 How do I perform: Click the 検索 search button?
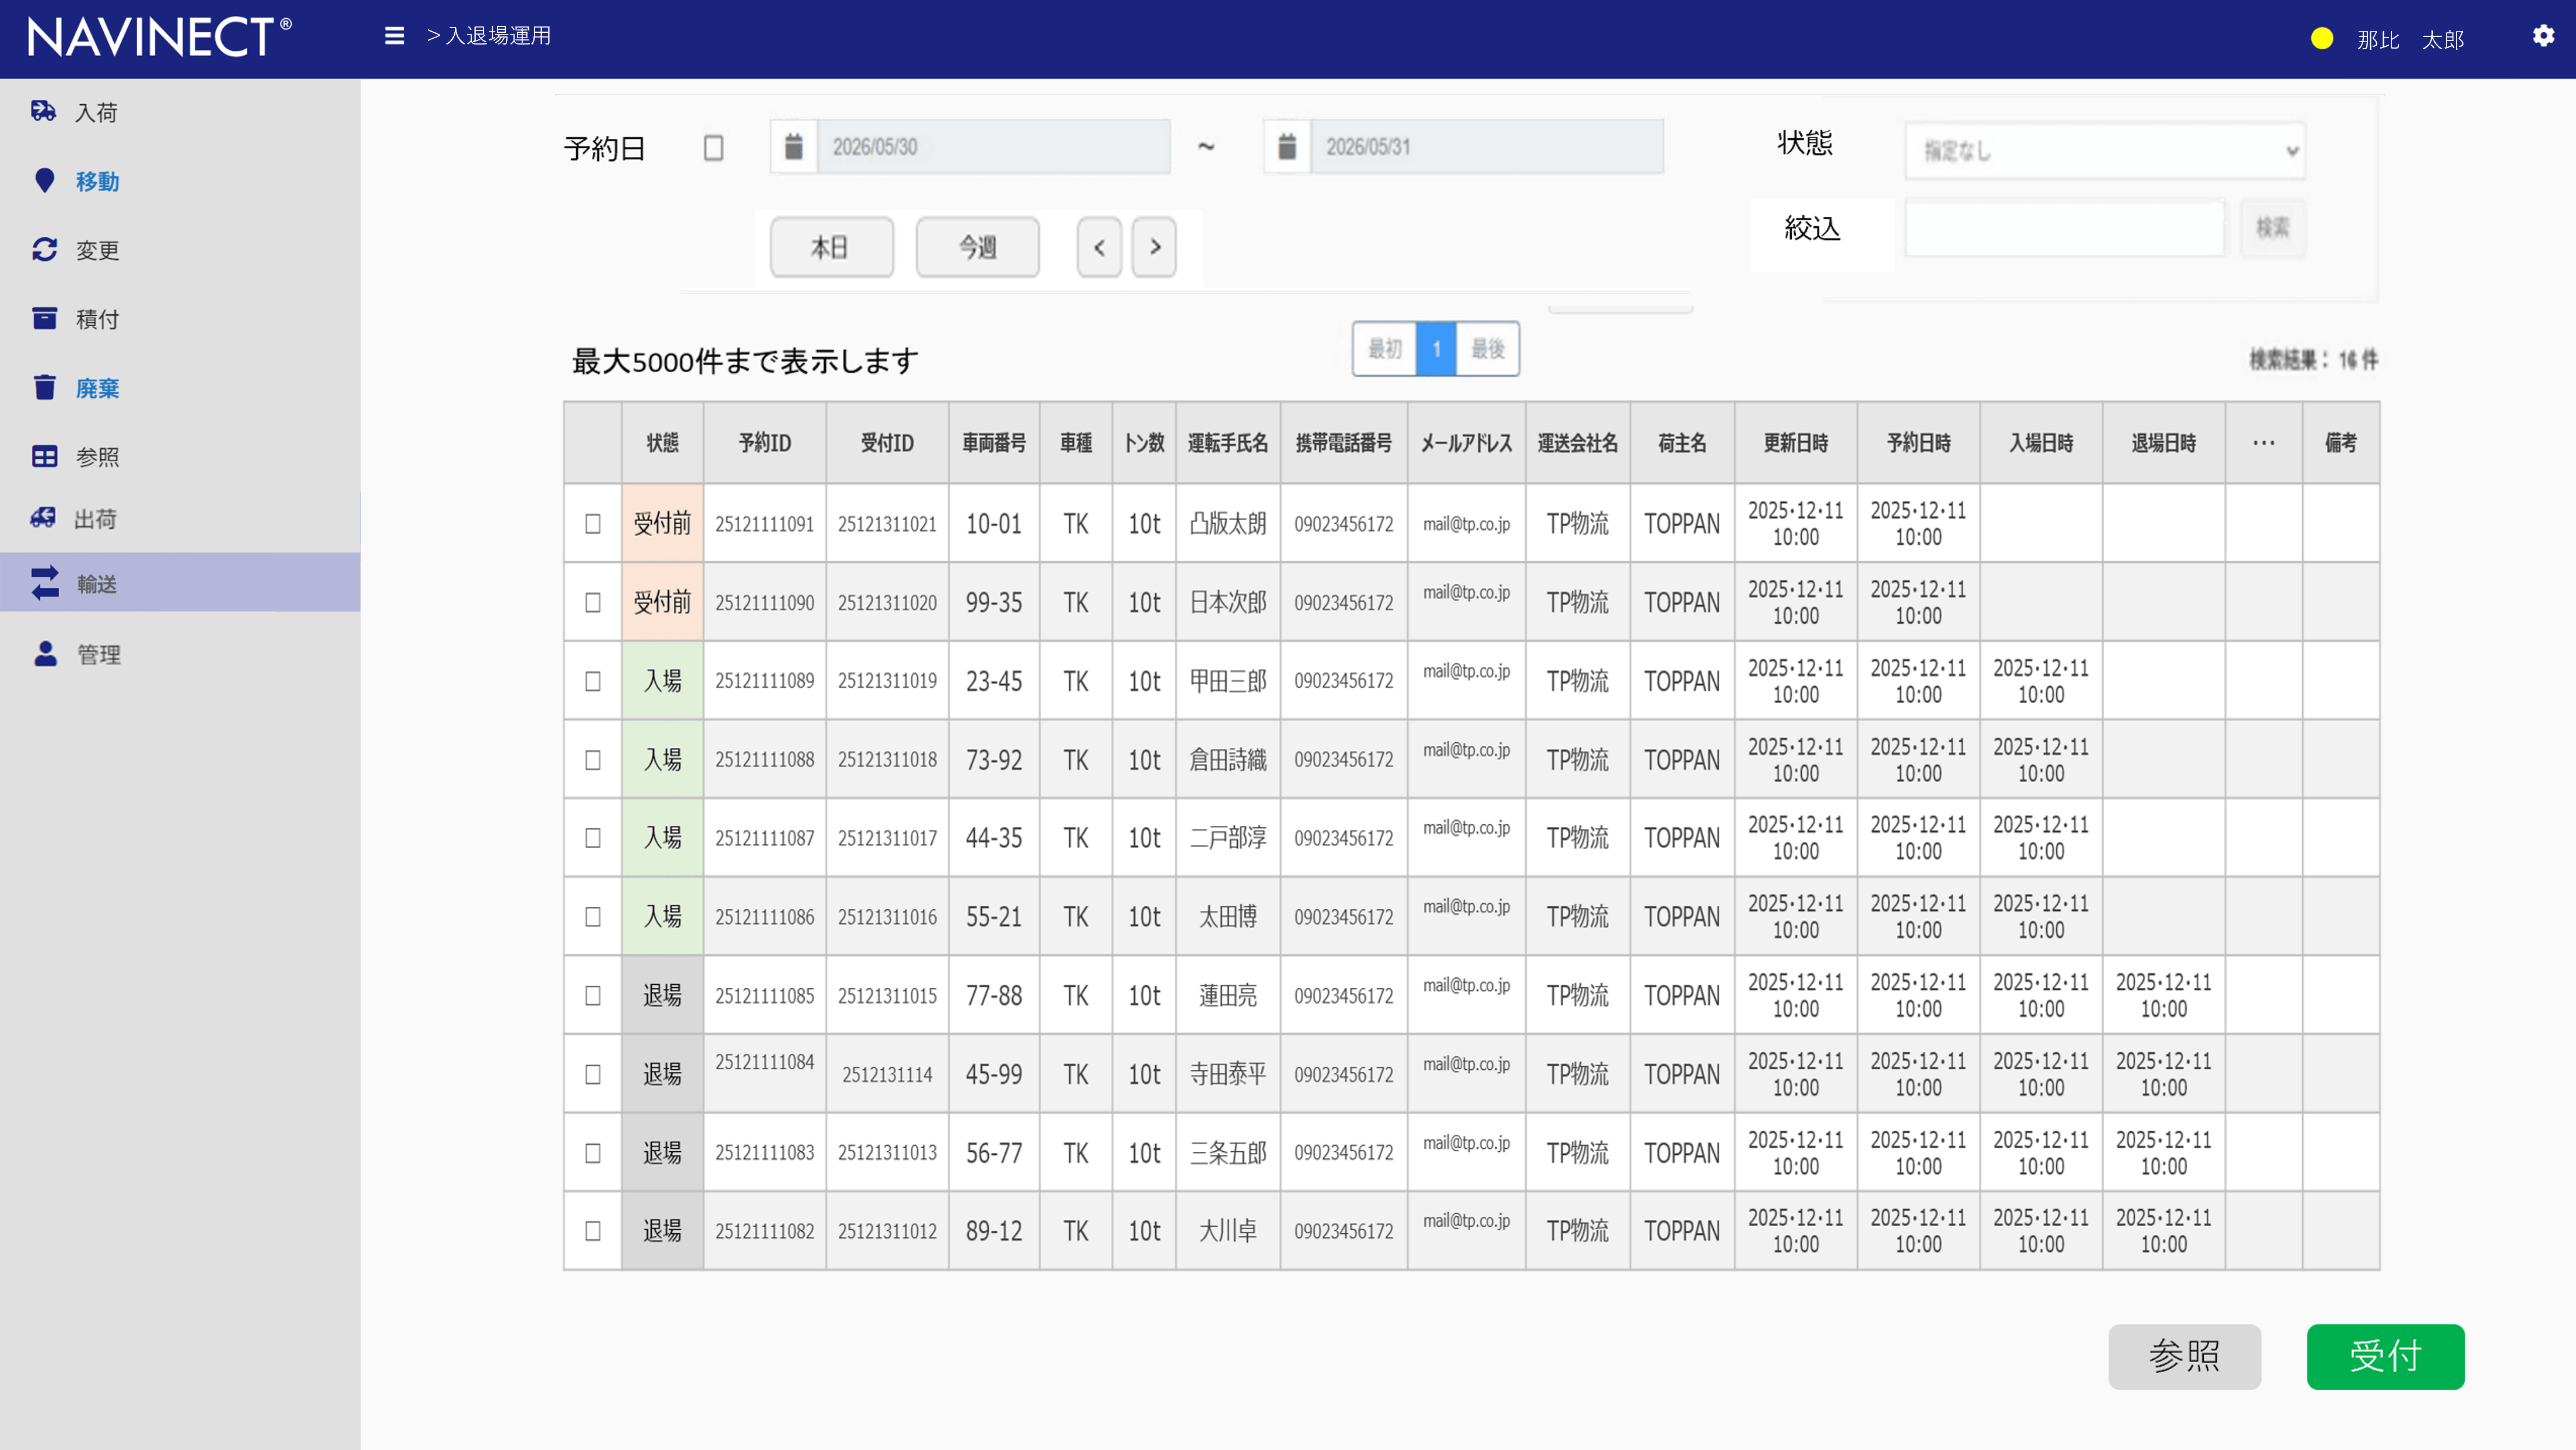pos(2272,228)
